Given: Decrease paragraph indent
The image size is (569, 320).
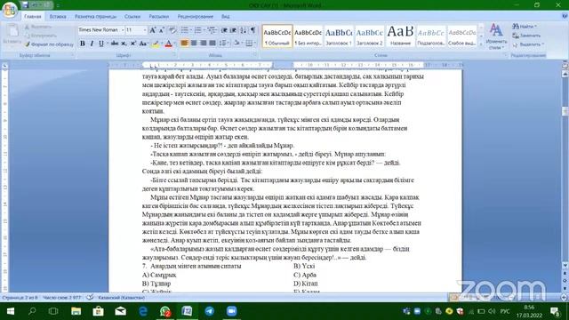Looking at the screenshot, I should coord(224,30).
